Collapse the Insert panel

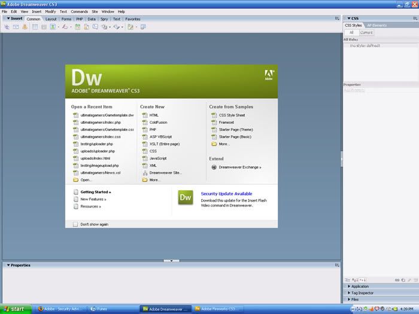coord(8,19)
